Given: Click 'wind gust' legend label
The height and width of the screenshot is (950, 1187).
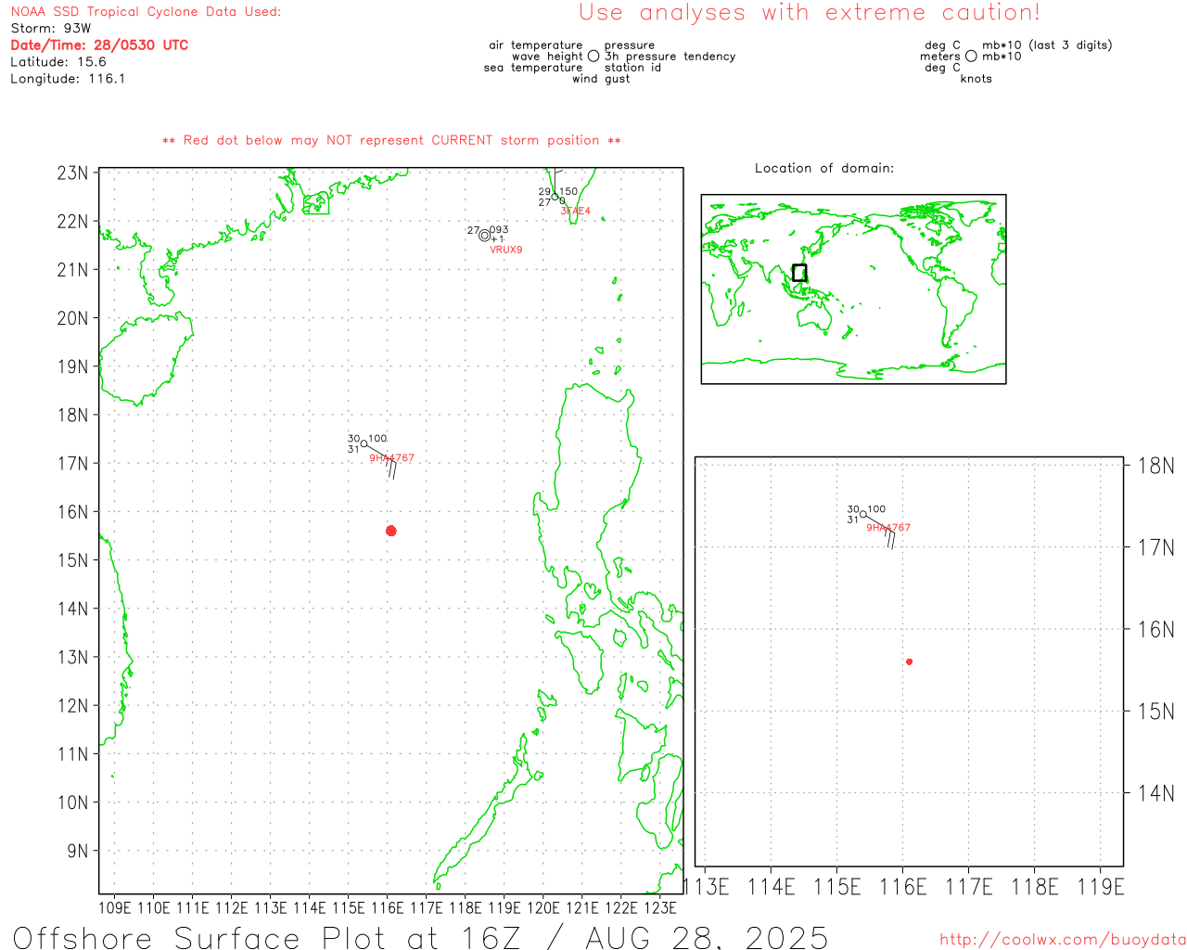Looking at the screenshot, I should pos(601,79).
